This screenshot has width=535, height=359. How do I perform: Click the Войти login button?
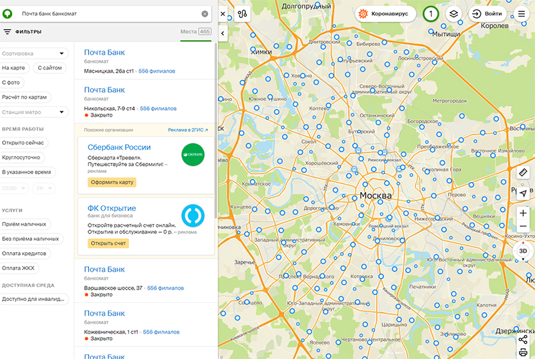click(488, 13)
